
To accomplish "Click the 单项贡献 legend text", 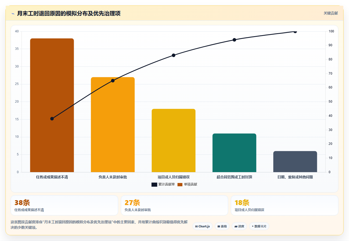I will (x=191, y=185).
